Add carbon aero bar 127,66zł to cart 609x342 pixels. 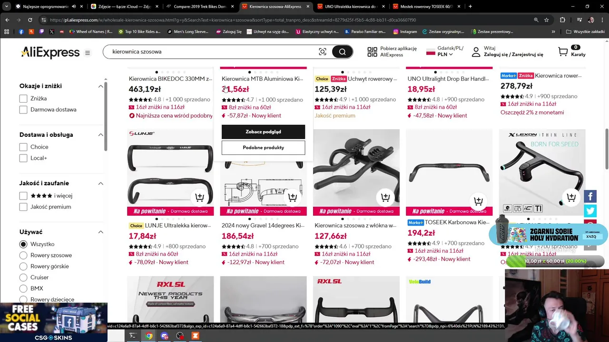coord(385,197)
